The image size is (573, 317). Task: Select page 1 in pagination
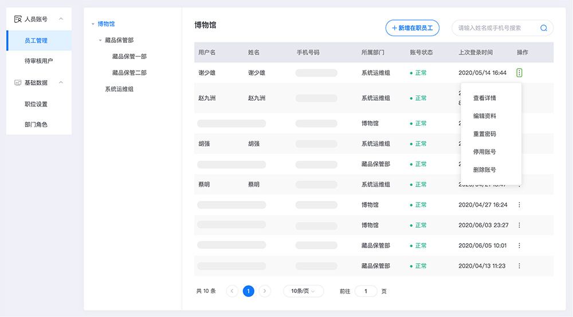[x=249, y=291]
